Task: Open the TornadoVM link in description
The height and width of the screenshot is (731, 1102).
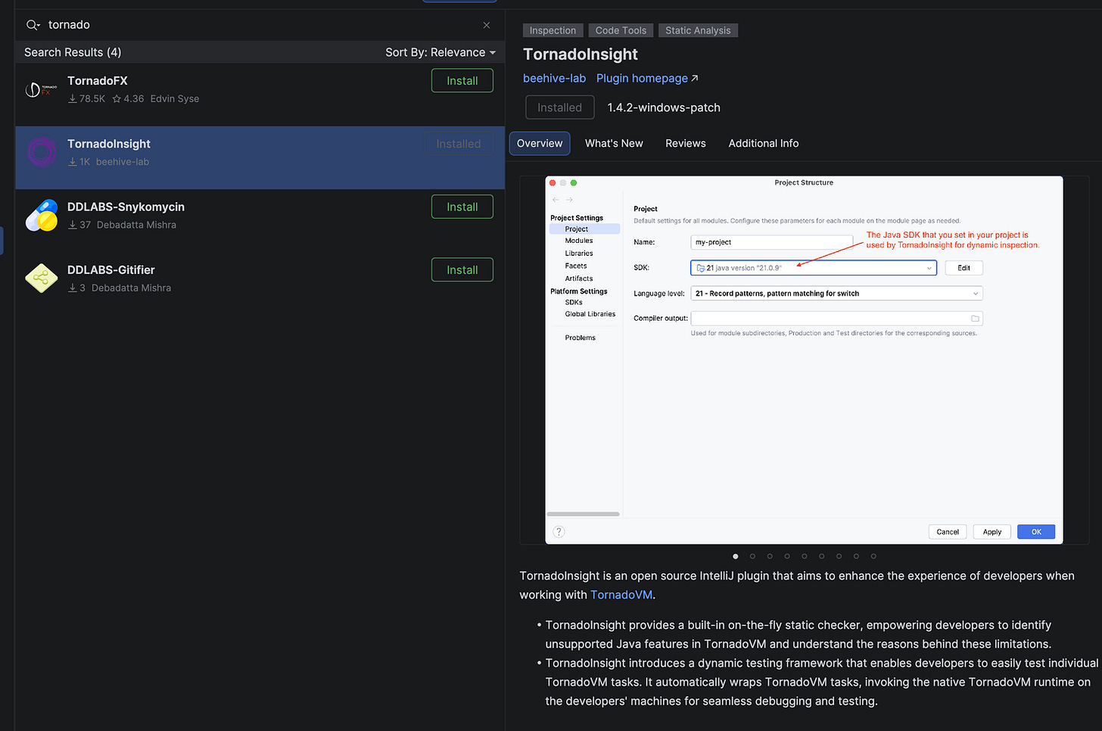Action: (x=621, y=595)
